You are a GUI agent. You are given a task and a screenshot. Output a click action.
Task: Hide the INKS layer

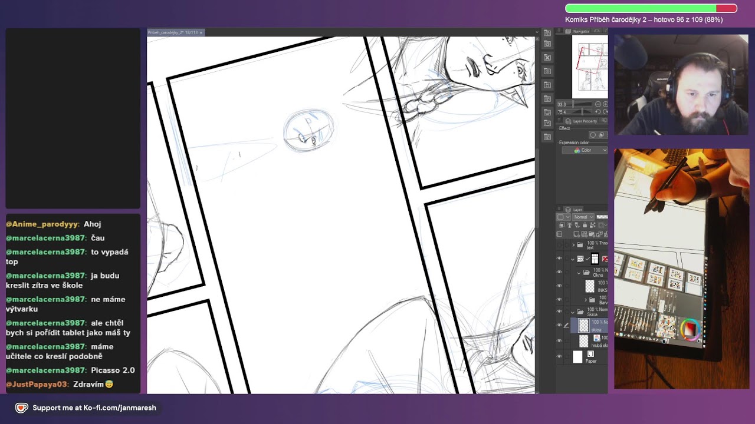pyautogui.click(x=559, y=286)
